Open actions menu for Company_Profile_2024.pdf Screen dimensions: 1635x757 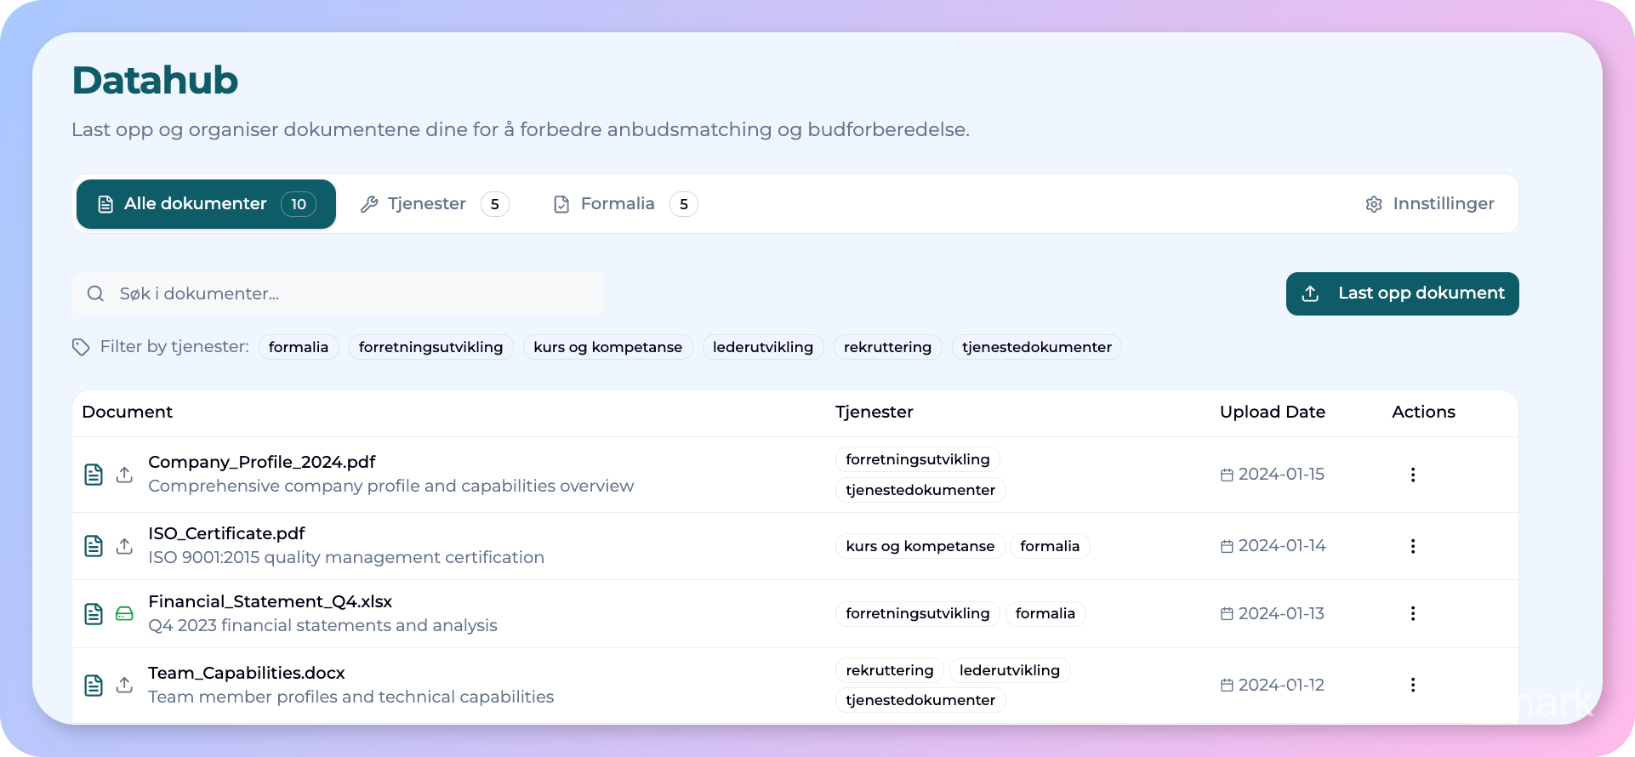point(1412,475)
